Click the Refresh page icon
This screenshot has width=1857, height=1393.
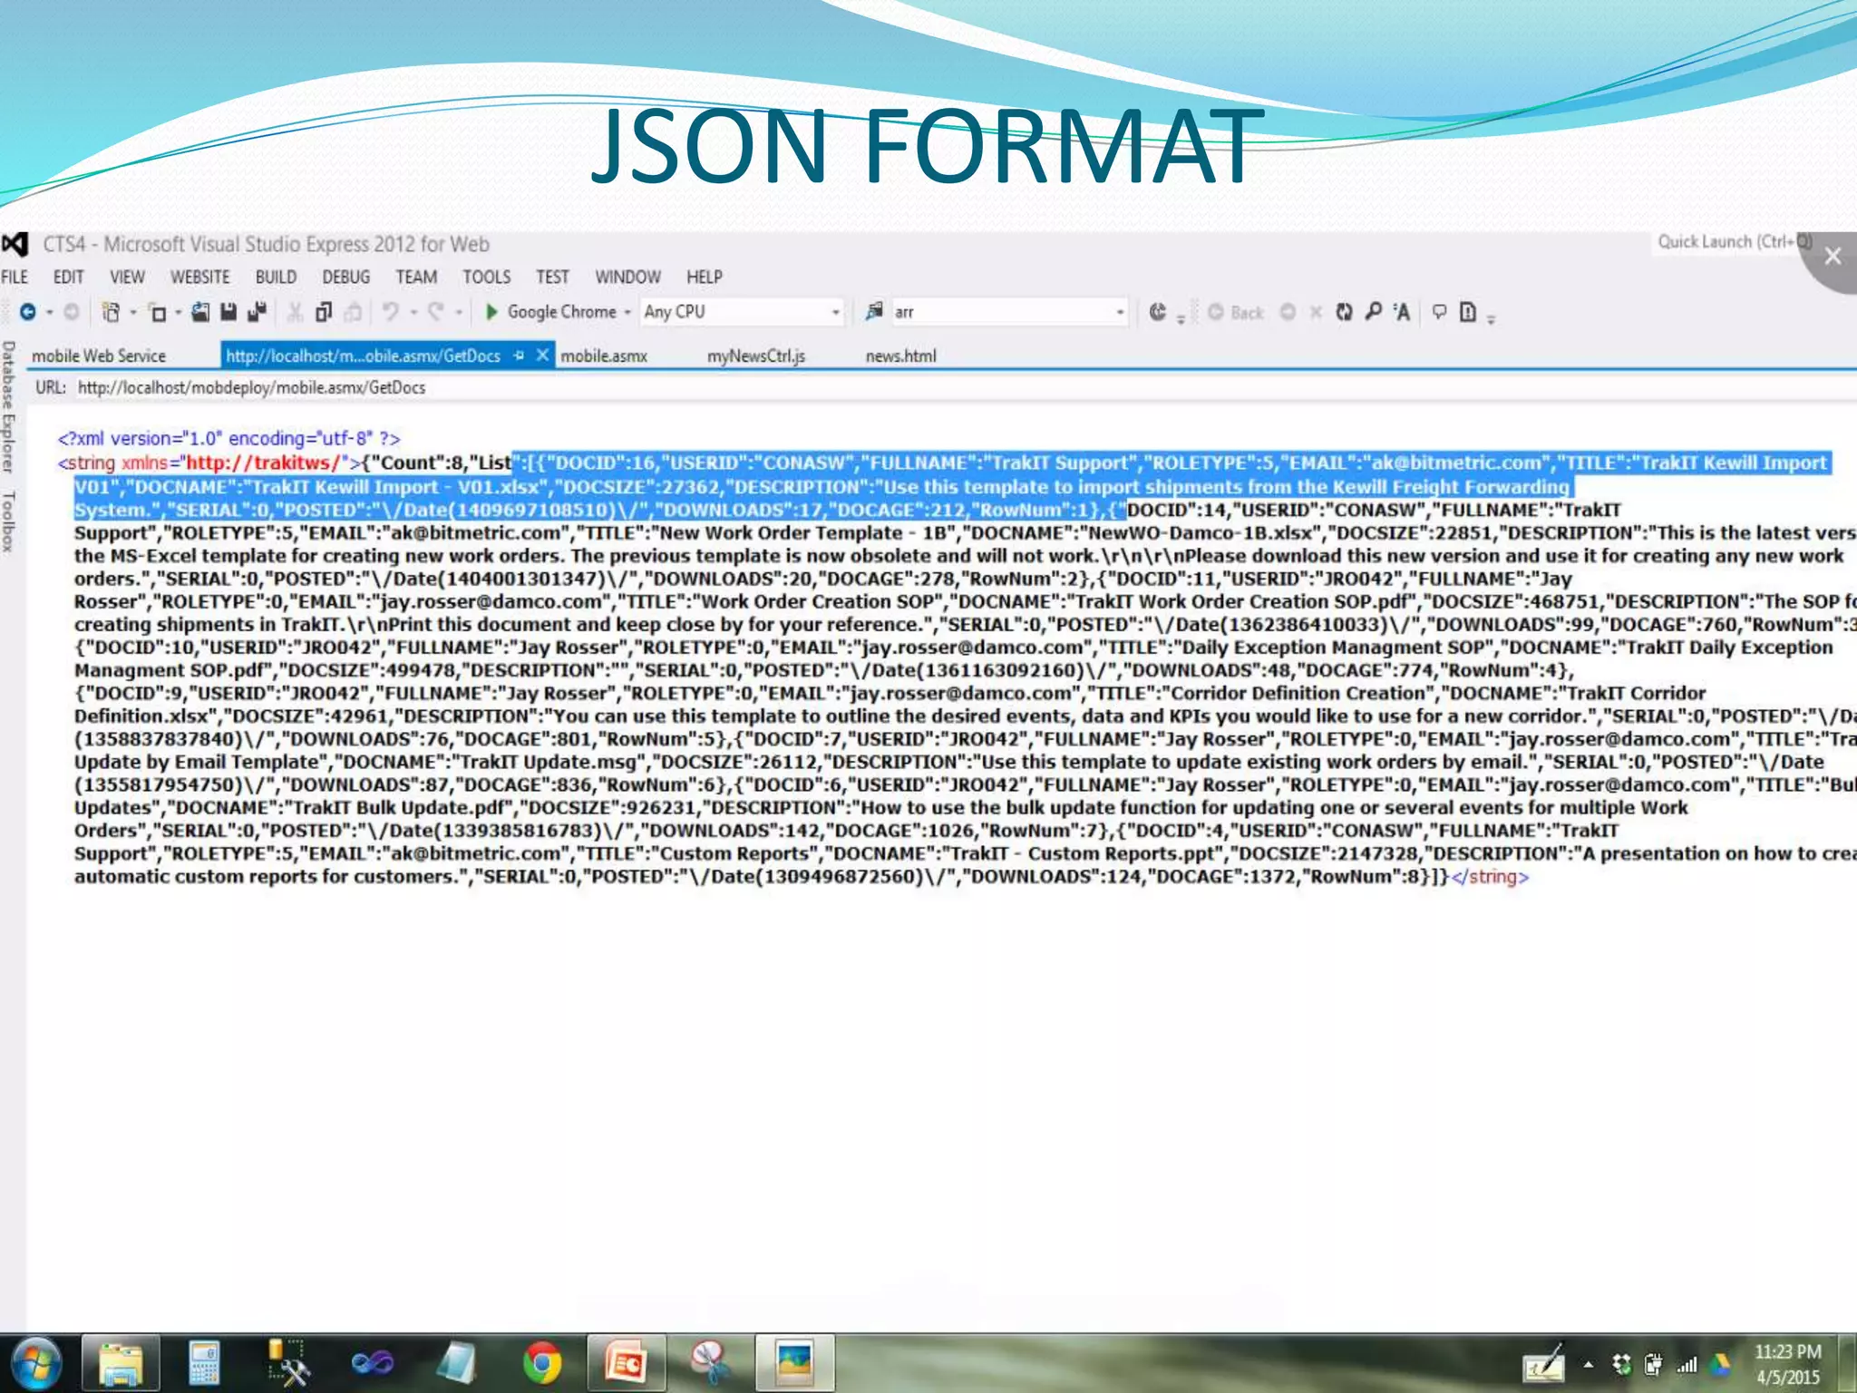[1344, 312]
